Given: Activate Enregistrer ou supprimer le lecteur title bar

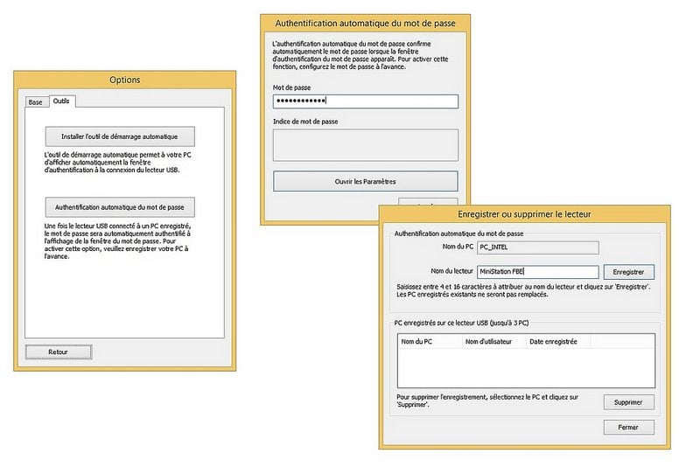Looking at the screenshot, I should click(524, 213).
